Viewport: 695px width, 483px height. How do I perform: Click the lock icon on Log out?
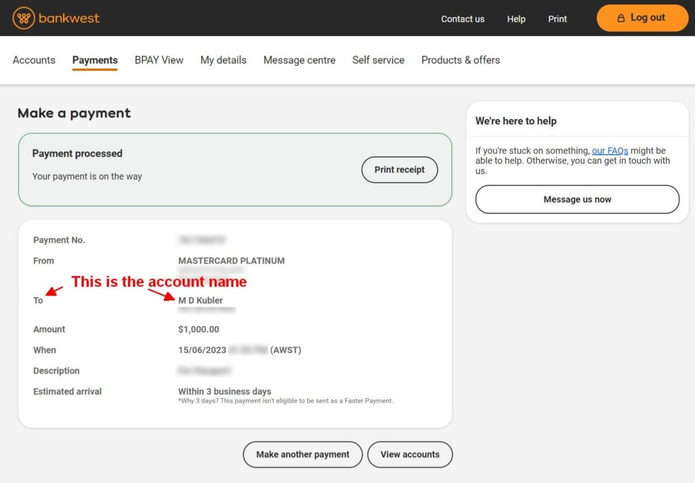pyautogui.click(x=621, y=18)
